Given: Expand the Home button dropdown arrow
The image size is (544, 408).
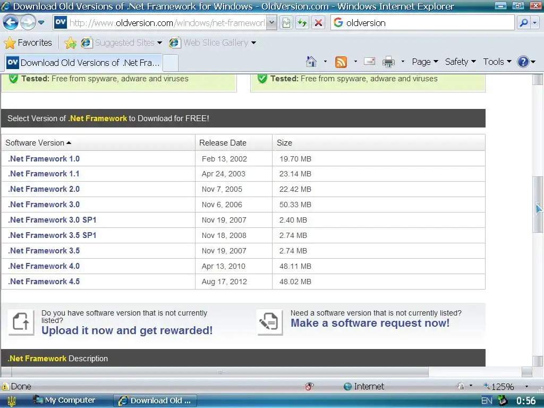Looking at the screenshot, I should click(325, 62).
